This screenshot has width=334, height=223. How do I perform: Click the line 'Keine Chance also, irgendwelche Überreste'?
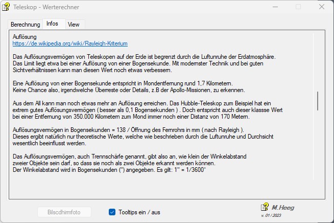[x=129, y=90]
